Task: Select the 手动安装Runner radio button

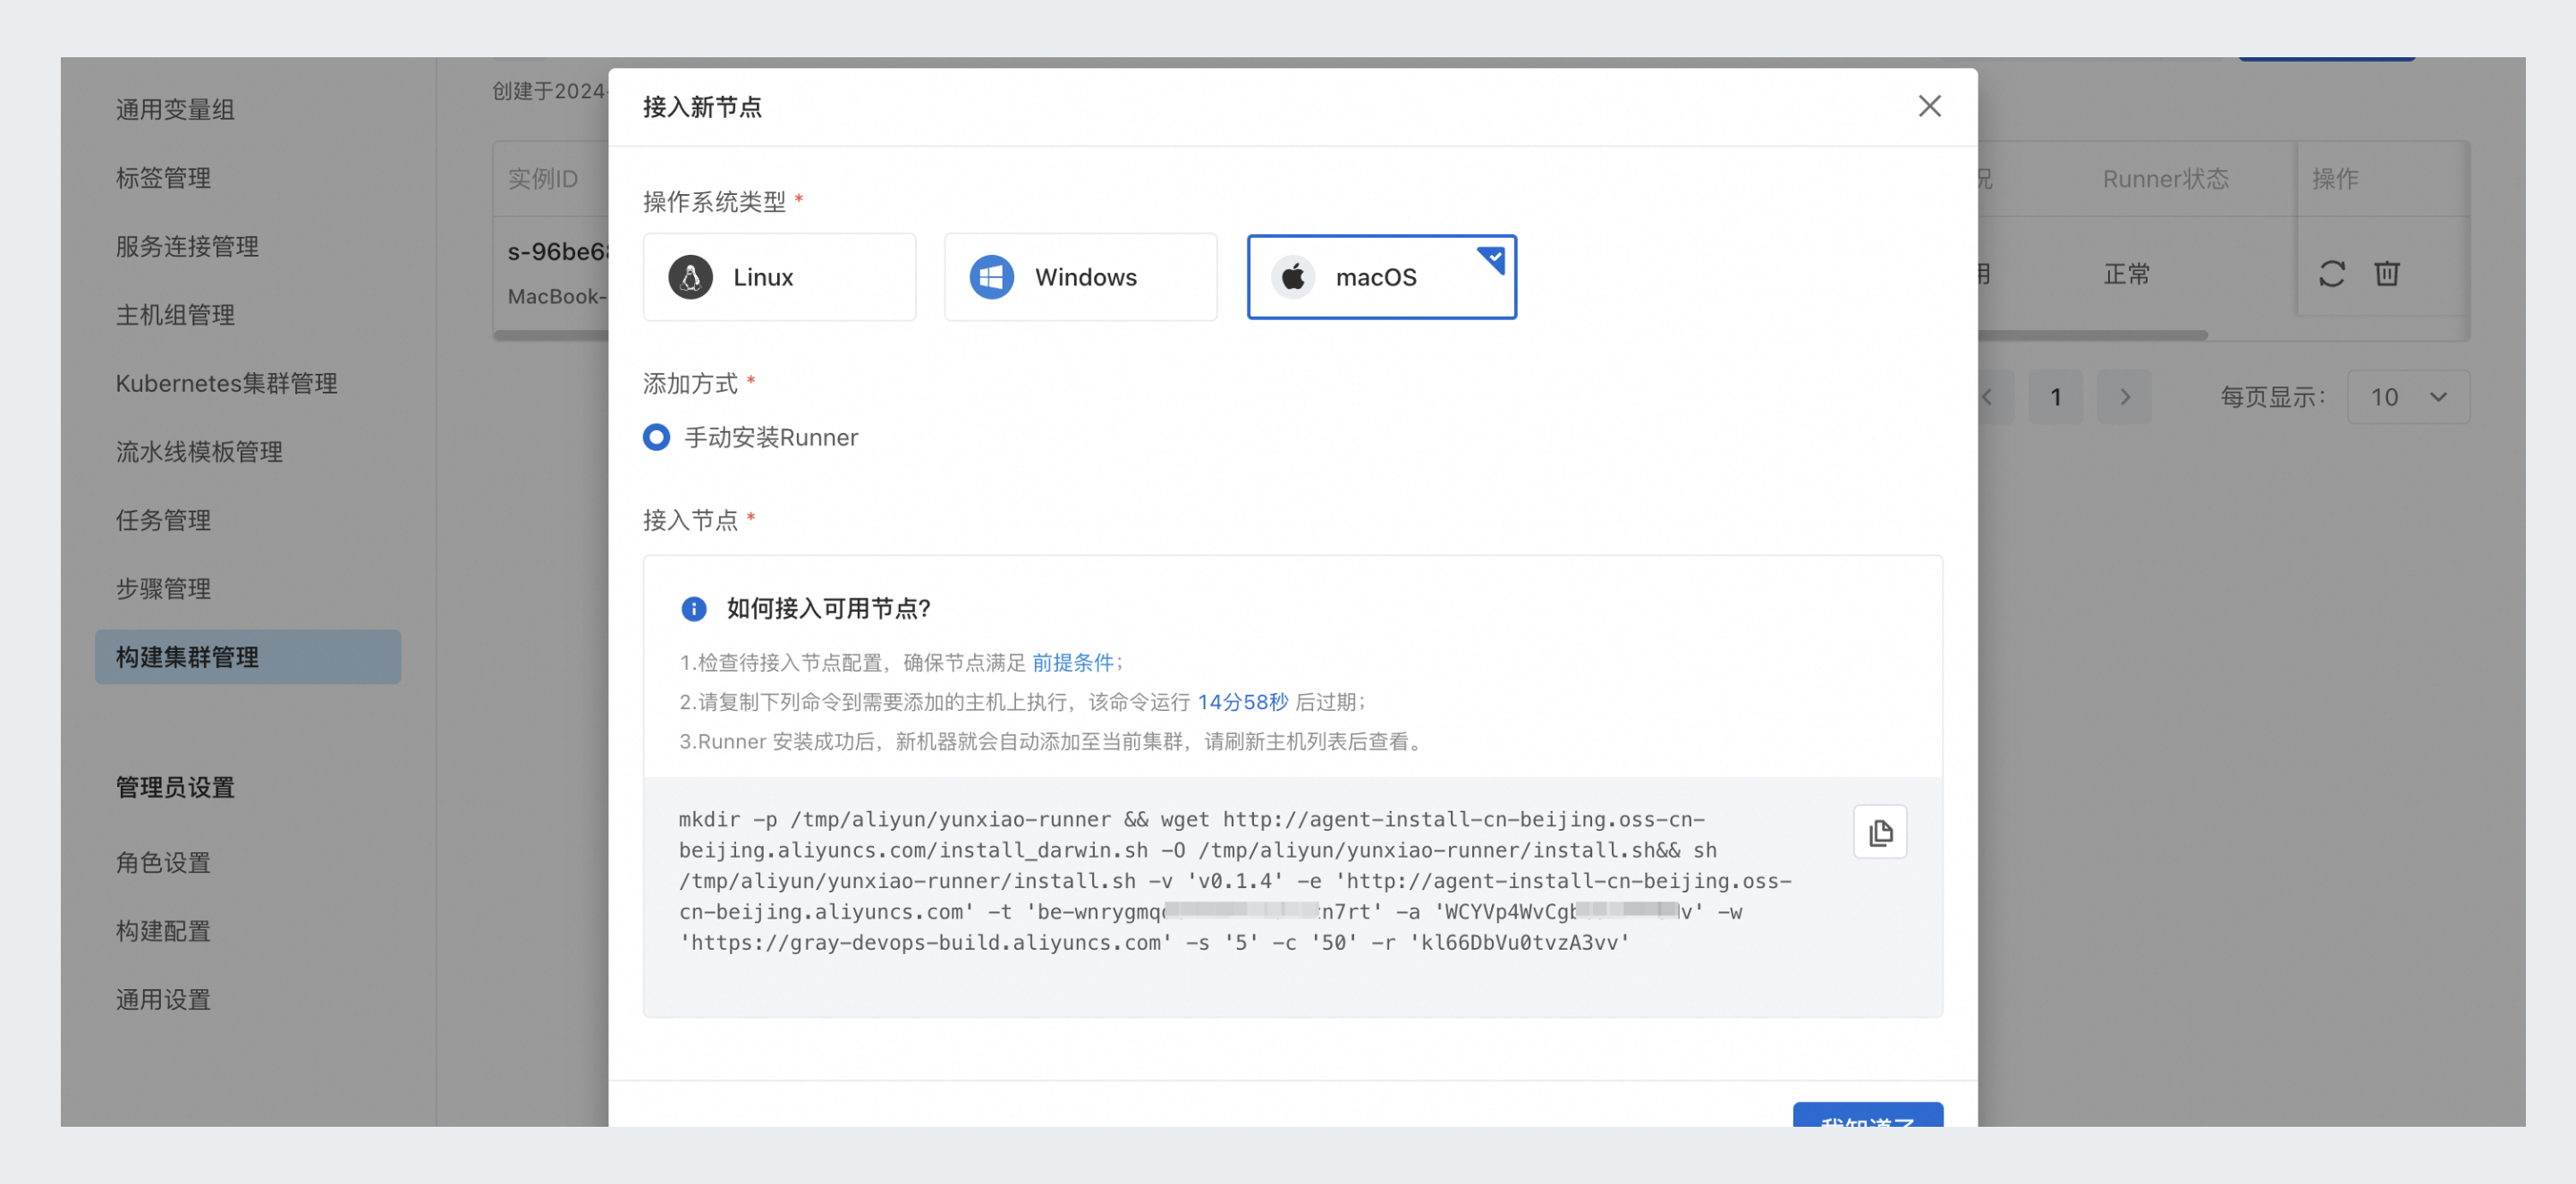Action: point(656,437)
